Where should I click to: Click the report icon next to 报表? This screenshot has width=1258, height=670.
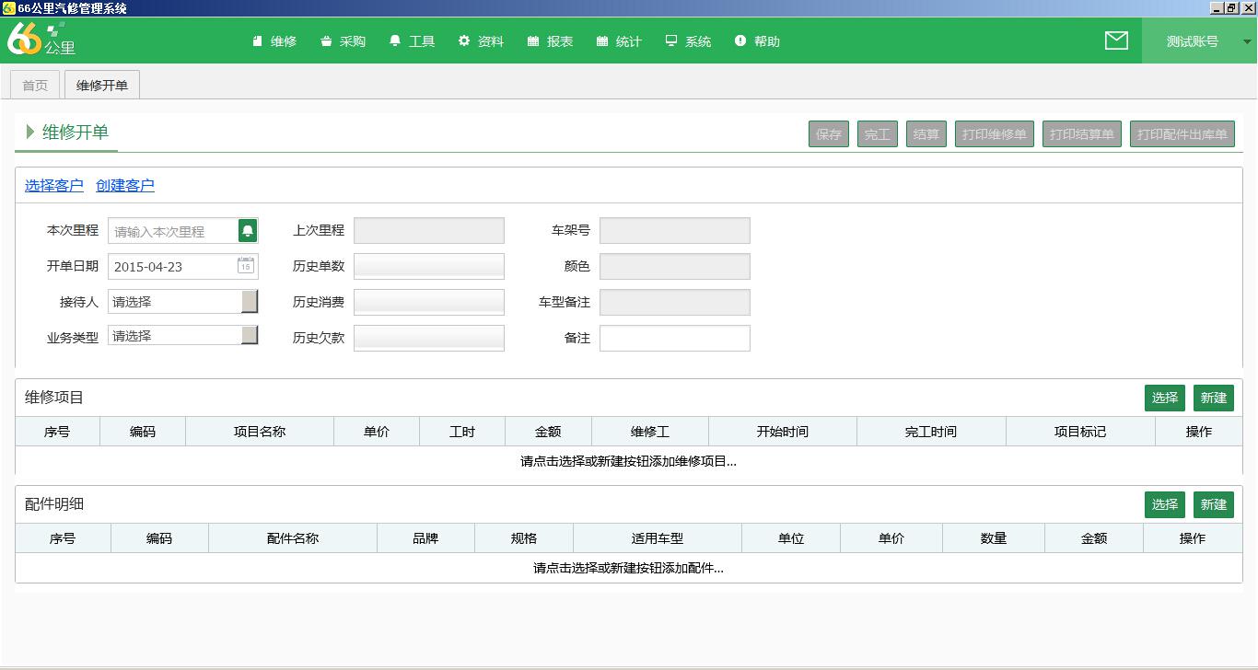531,40
